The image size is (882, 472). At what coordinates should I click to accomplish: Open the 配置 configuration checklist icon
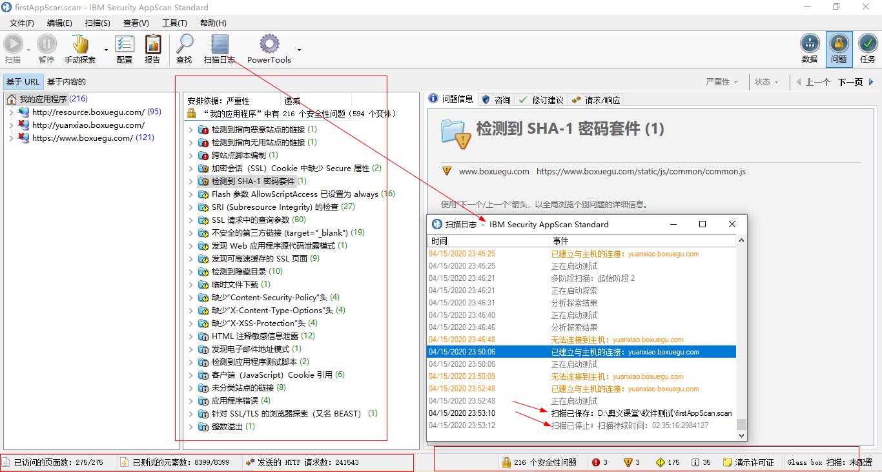[125, 44]
